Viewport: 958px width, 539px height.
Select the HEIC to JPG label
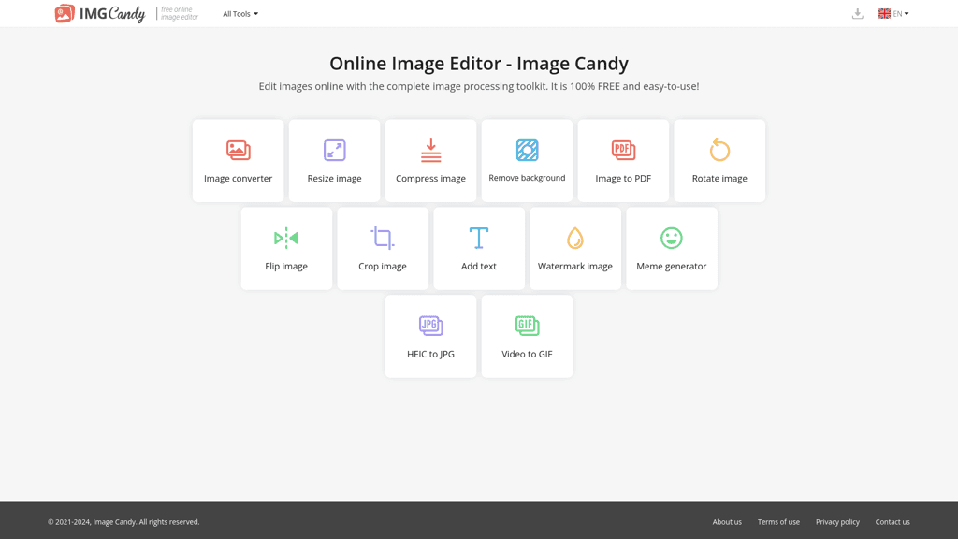(430, 355)
